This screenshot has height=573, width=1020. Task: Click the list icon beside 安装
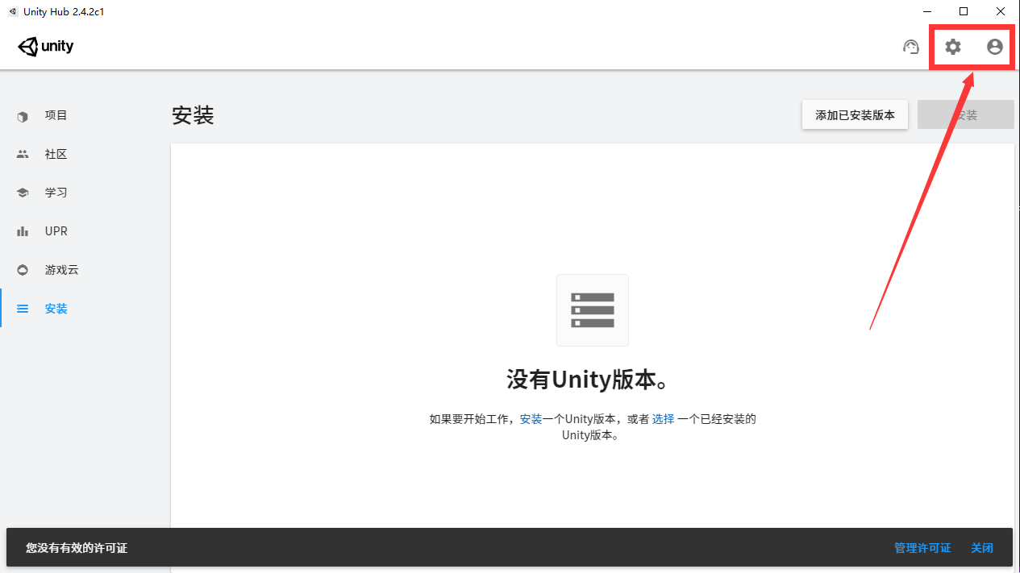[x=23, y=309]
